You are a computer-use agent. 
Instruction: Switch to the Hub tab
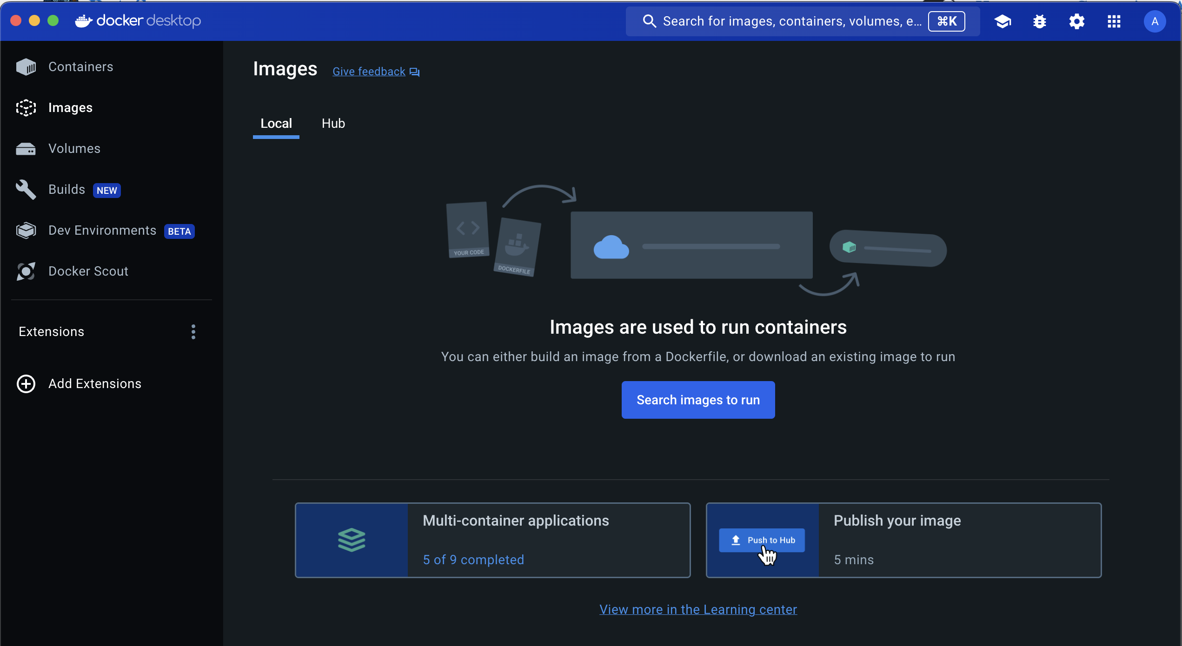(333, 124)
